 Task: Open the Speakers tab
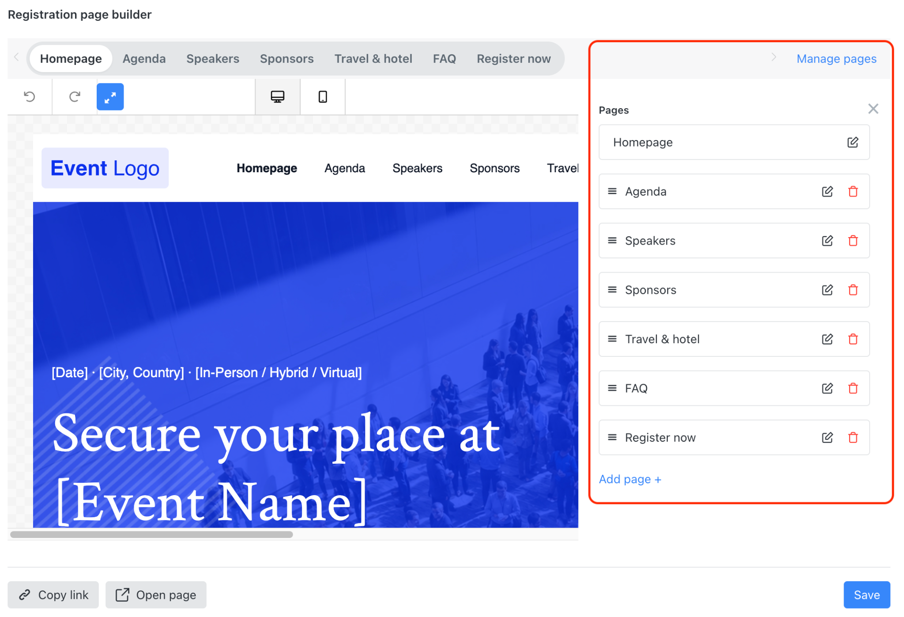(213, 59)
